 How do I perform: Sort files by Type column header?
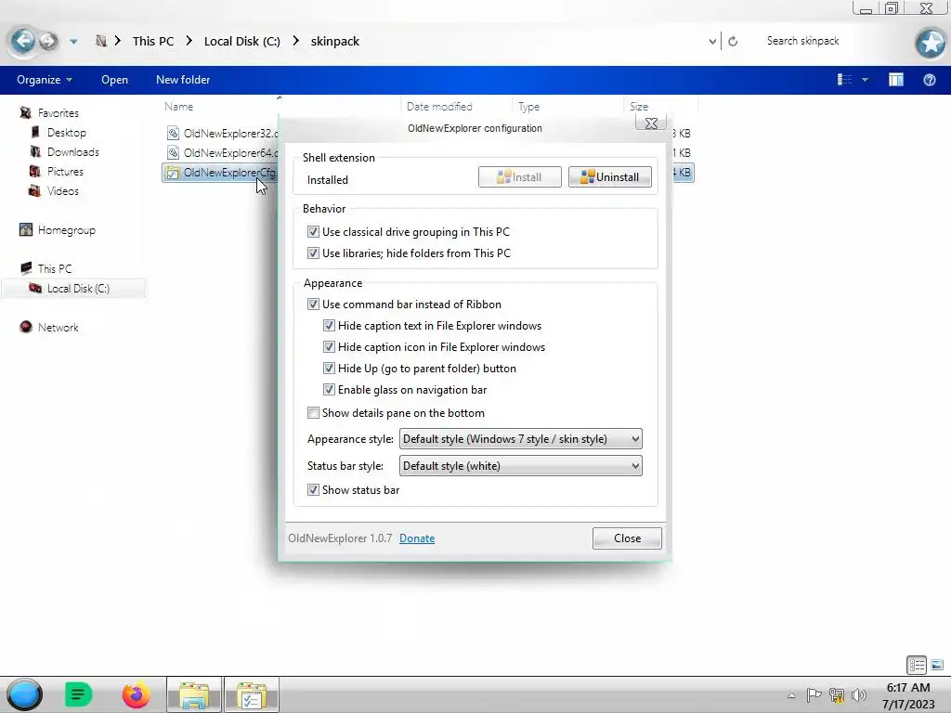528,107
